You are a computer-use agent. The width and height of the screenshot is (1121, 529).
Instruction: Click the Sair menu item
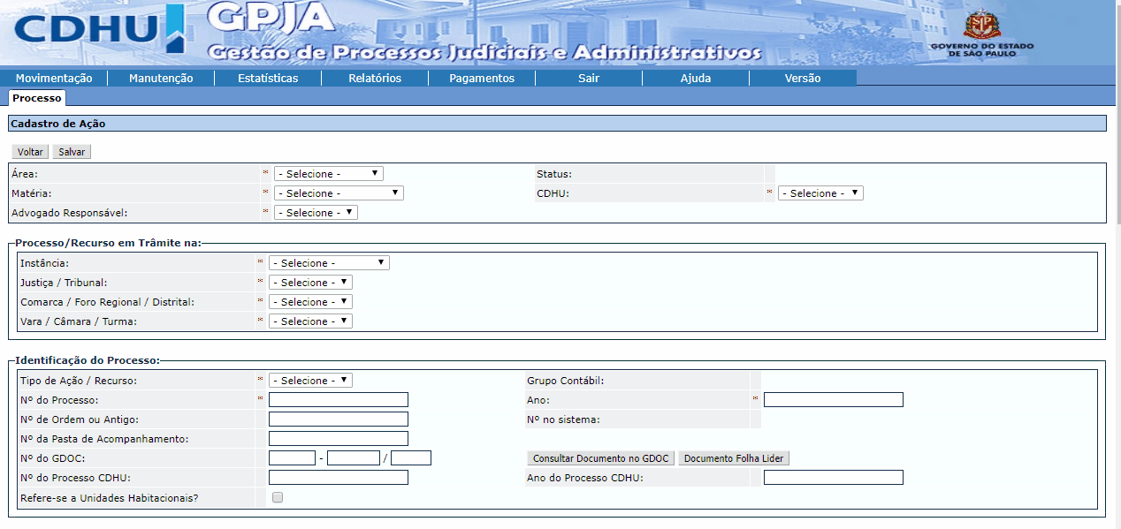(x=589, y=78)
